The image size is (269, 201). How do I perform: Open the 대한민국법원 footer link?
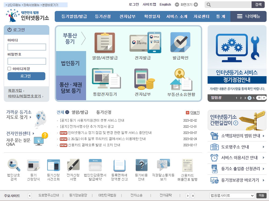coord(107,195)
